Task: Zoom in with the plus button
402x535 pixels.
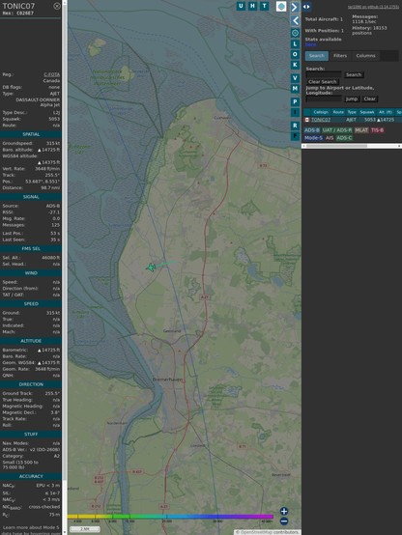Action: click(x=284, y=511)
